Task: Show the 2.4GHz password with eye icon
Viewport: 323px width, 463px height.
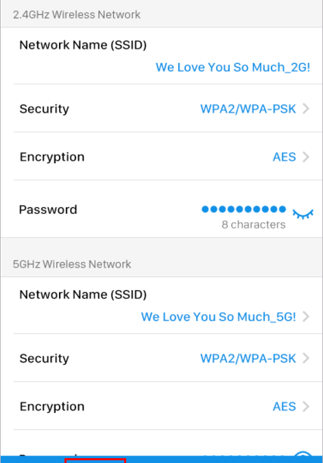Action: point(303,214)
